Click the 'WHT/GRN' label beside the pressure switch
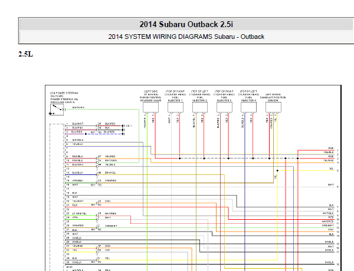The width and height of the screenshot is (354, 271). point(78,108)
